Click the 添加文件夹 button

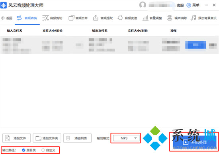(x=47, y=138)
